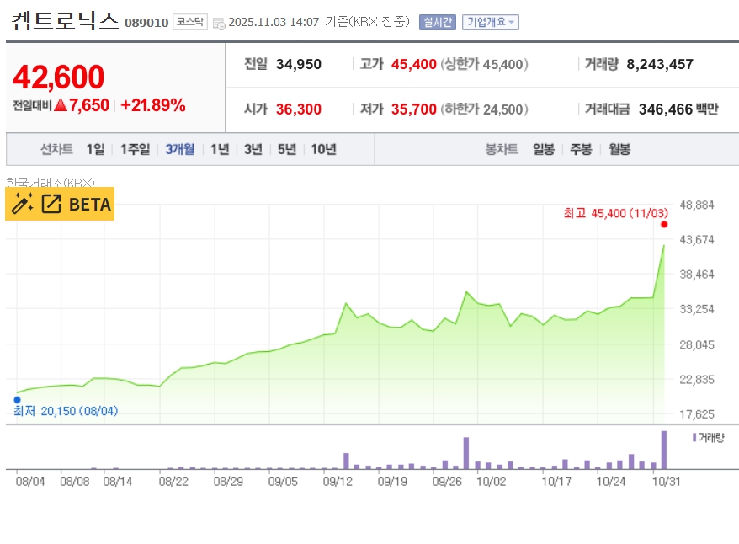Open the 주봉 weekly candlestick chart
The image size is (739, 544).
click(581, 149)
